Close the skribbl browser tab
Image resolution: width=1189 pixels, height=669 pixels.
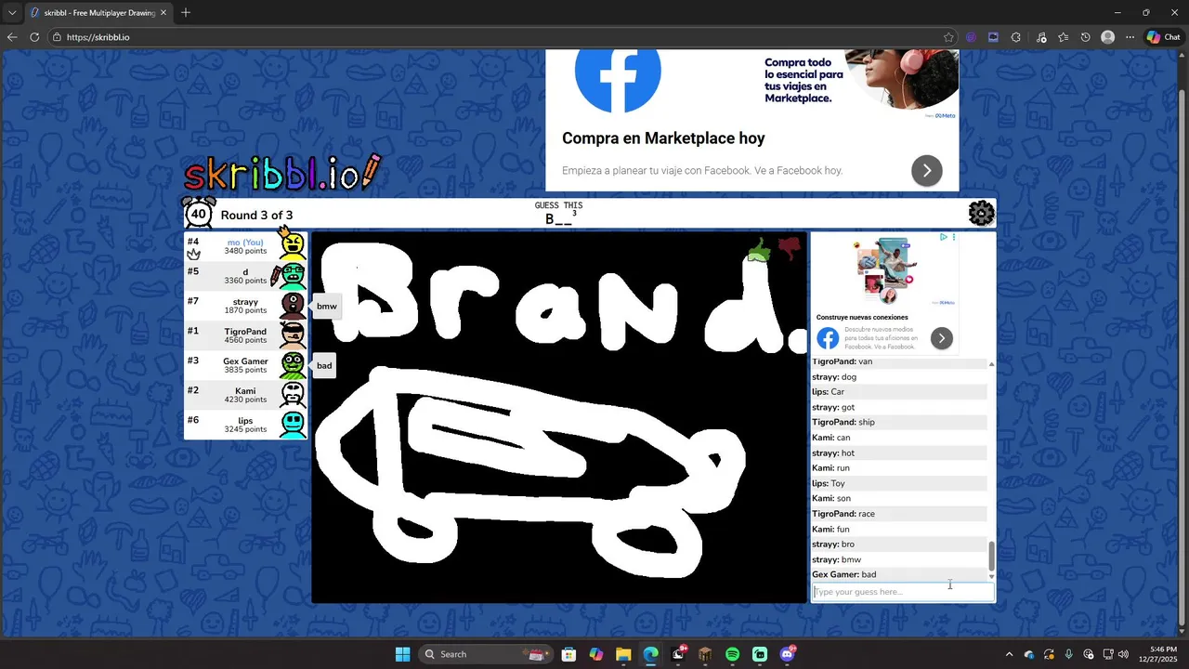[163, 13]
